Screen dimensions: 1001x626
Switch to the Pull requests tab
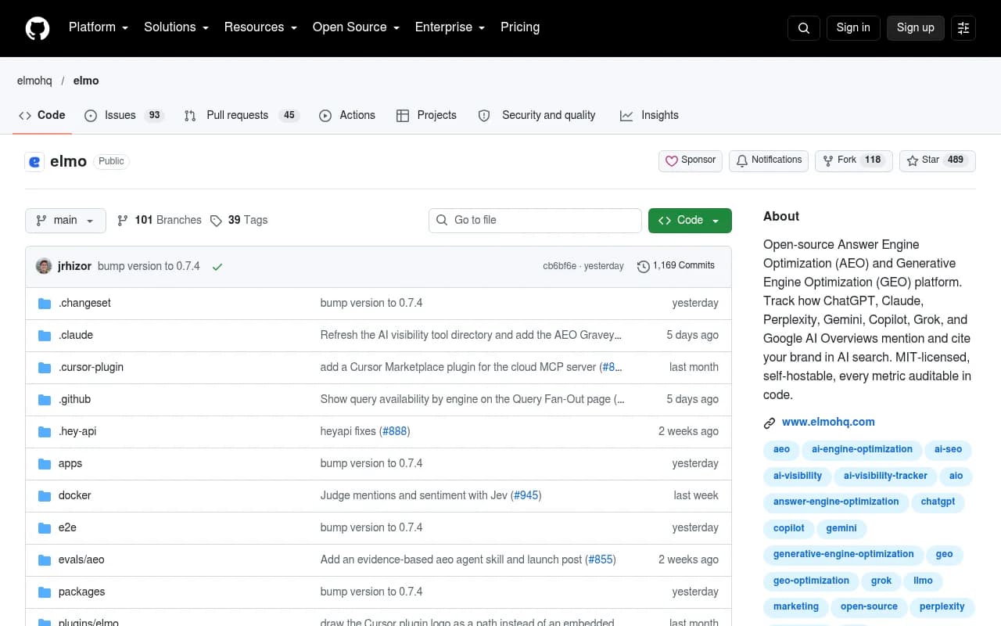click(242, 115)
